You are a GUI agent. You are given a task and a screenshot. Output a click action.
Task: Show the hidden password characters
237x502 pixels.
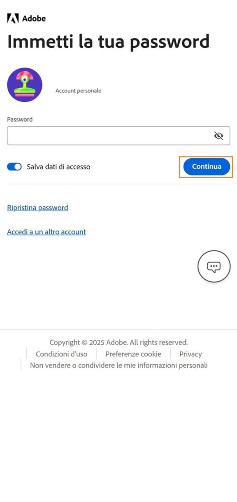pos(219,135)
